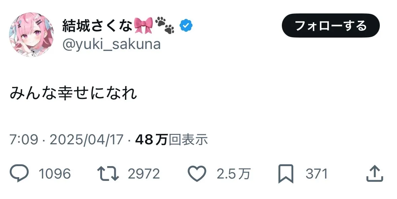Click the paw prints emoji
The image size is (397, 199).
coord(165,25)
